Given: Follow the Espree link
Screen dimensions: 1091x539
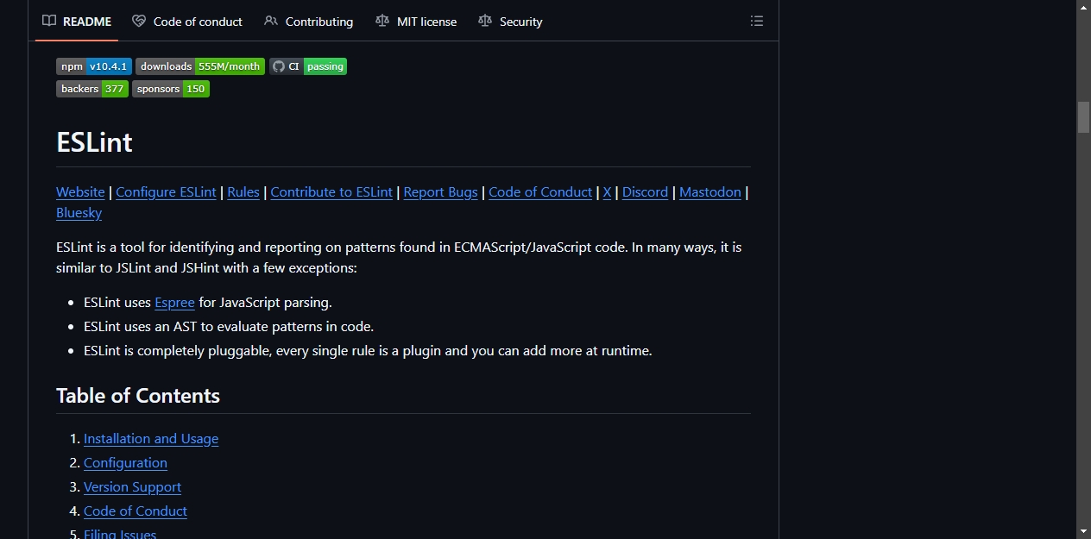Looking at the screenshot, I should 174,303.
